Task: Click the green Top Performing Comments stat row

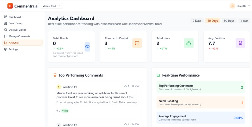Action: (x=201, y=87)
